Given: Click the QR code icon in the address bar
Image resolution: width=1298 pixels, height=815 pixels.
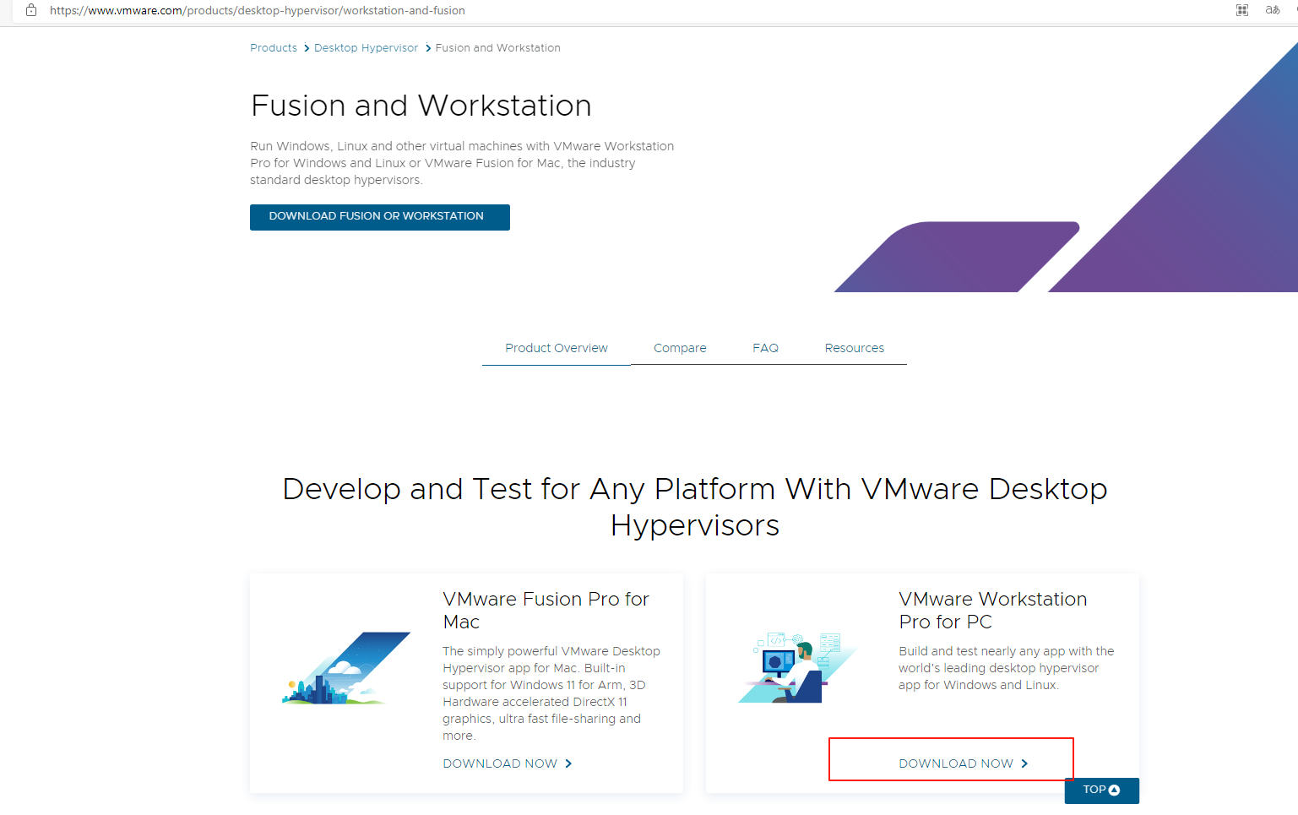Looking at the screenshot, I should (x=1242, y=10).
